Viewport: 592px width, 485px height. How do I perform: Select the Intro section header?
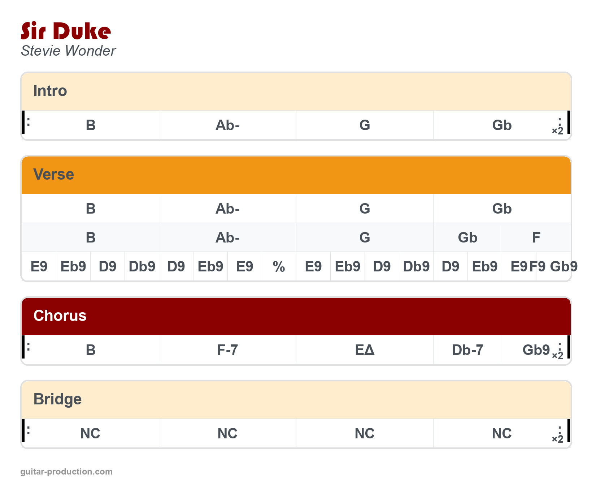point(50,91)
